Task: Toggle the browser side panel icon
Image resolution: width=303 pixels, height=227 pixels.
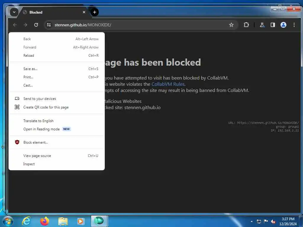Action: (x=273, y=25)
